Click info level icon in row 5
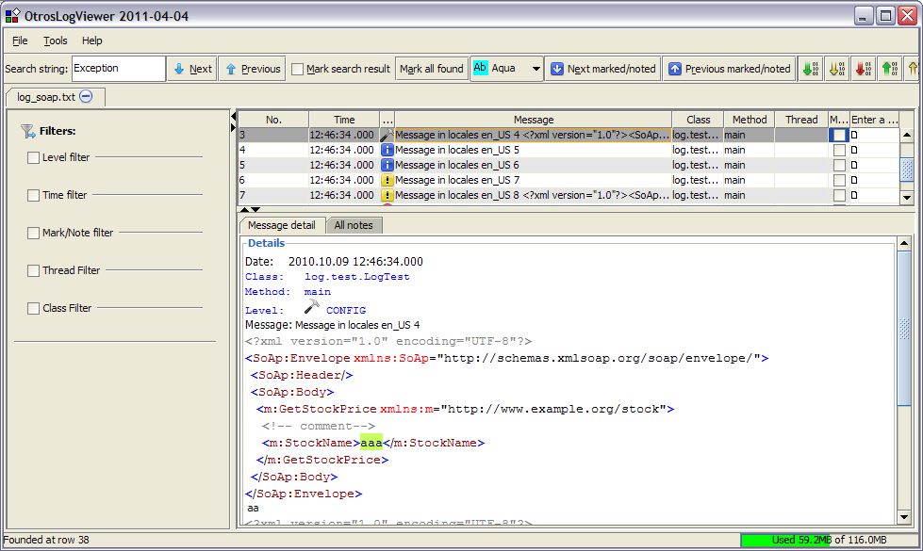Viewport: 923px width, 551px height. pyautogui.click(x=387, y=165)
